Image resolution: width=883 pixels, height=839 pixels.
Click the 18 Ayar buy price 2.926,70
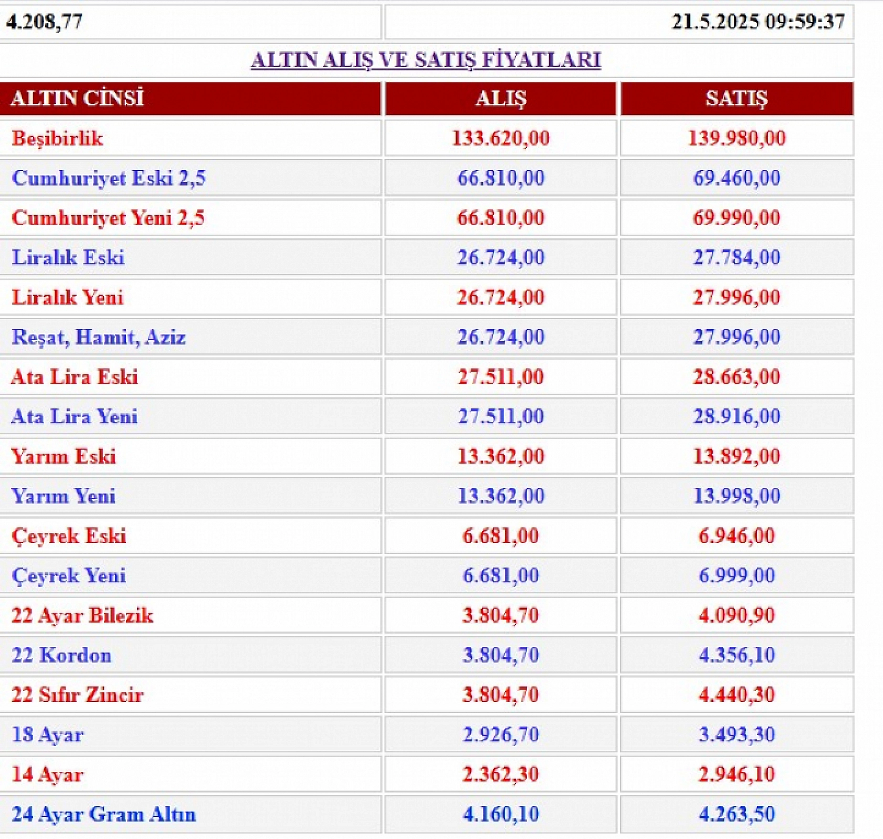pyautogui.click(x=501, y=735)
